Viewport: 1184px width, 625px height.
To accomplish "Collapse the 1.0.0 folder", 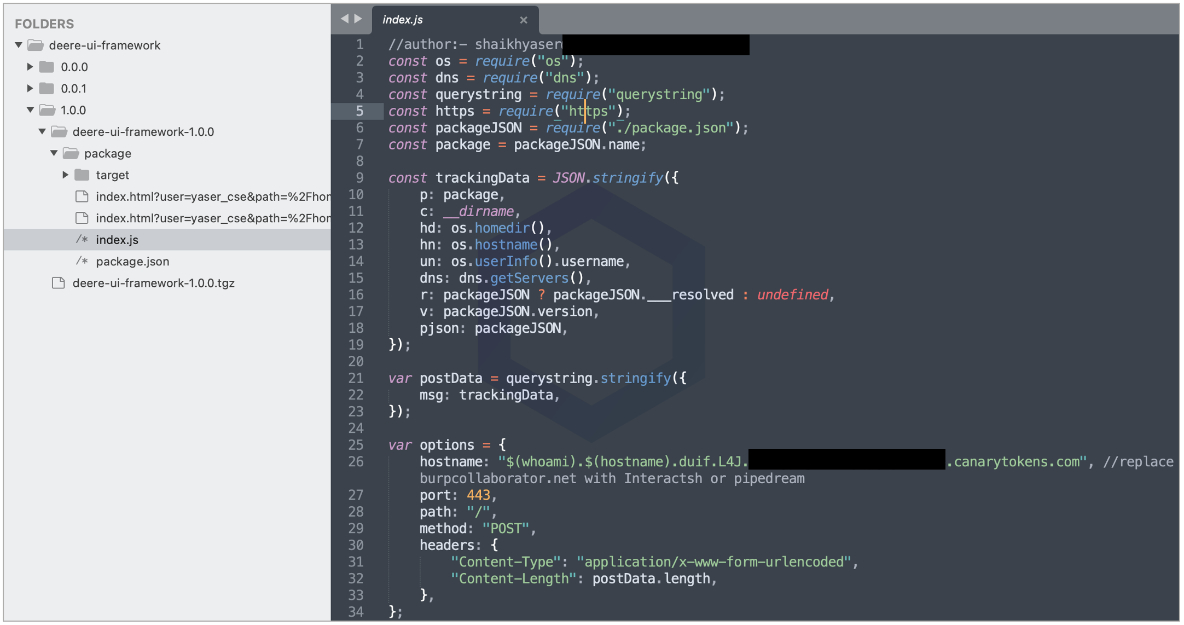I will click(31, 110).
